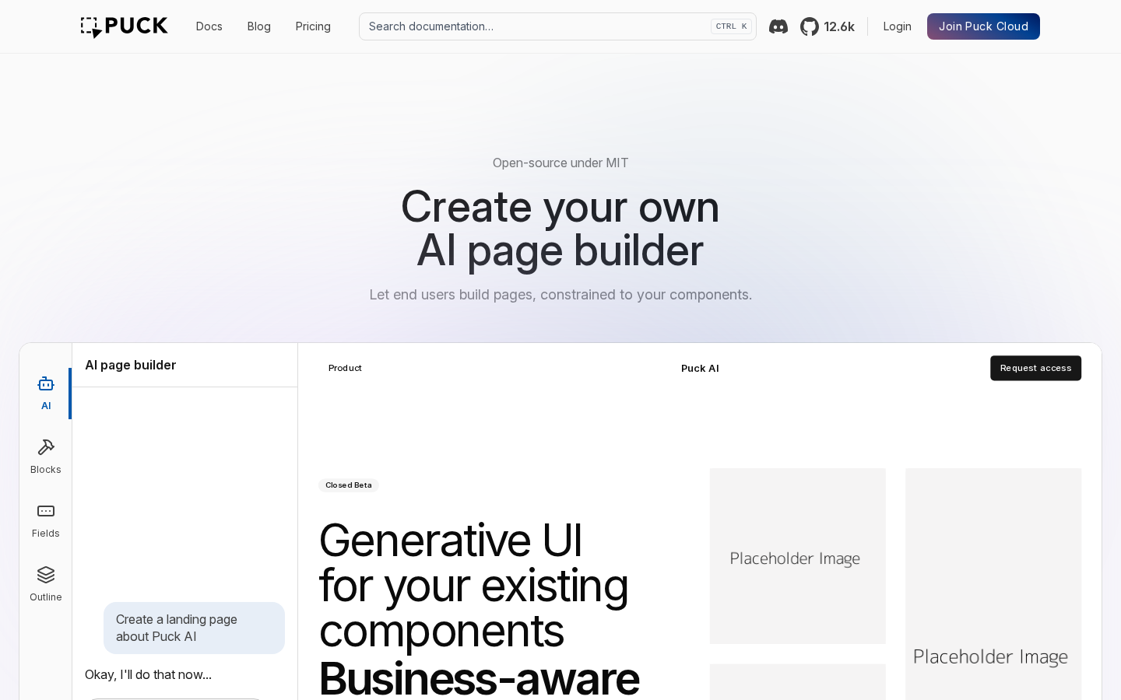Open the Discord icon link
The height and width of the screenshot is (700, 1121).
(778, 26)
